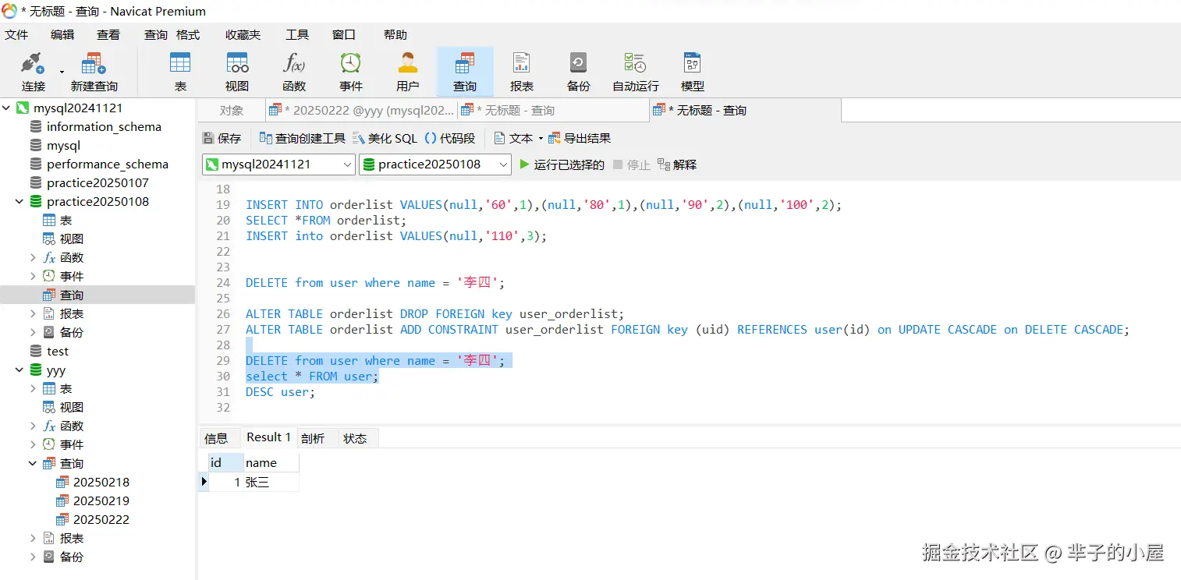Open the 帮助 menu
The width and height of the screenshot is (1181, 580).
(x=395, y=35)
